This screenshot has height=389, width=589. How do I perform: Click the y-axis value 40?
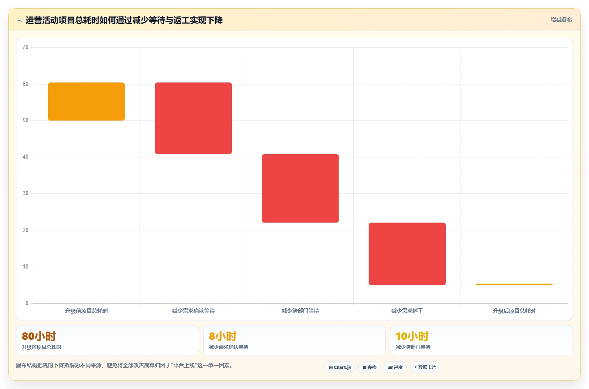pyautogui.click(x=25, y=157)
